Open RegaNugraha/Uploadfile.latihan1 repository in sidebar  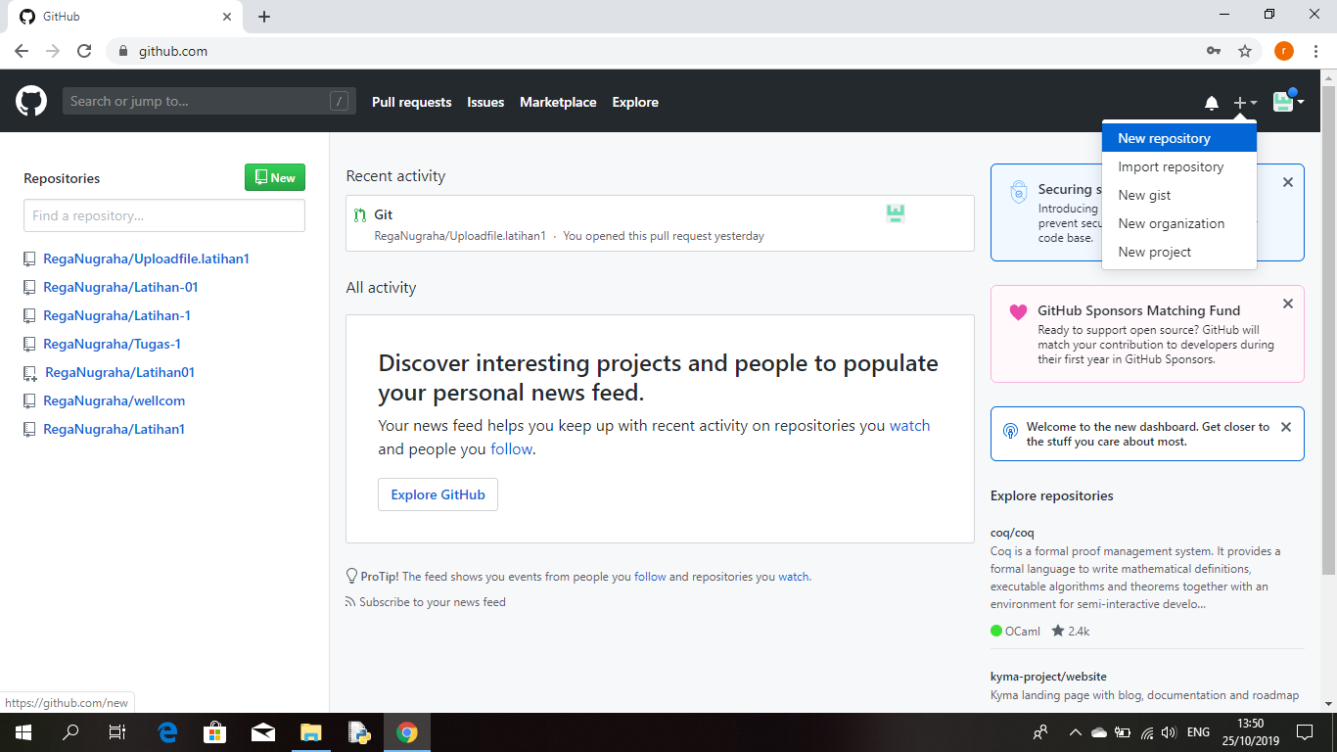pos(147,258)
